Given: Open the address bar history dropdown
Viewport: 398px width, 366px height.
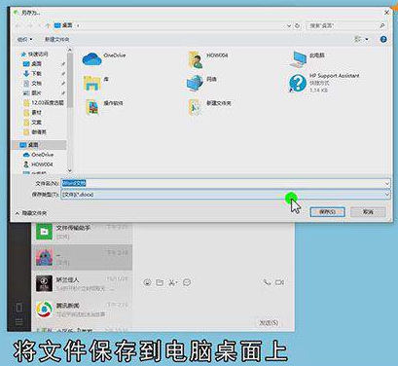Looking at the screenshot, I should point(289,25).
